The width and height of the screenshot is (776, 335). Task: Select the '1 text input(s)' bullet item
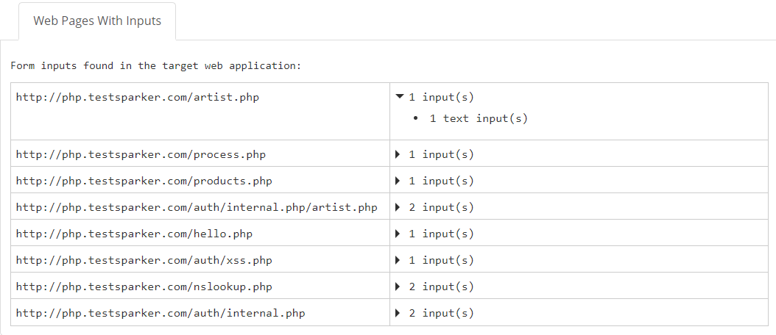click(479, 118)
